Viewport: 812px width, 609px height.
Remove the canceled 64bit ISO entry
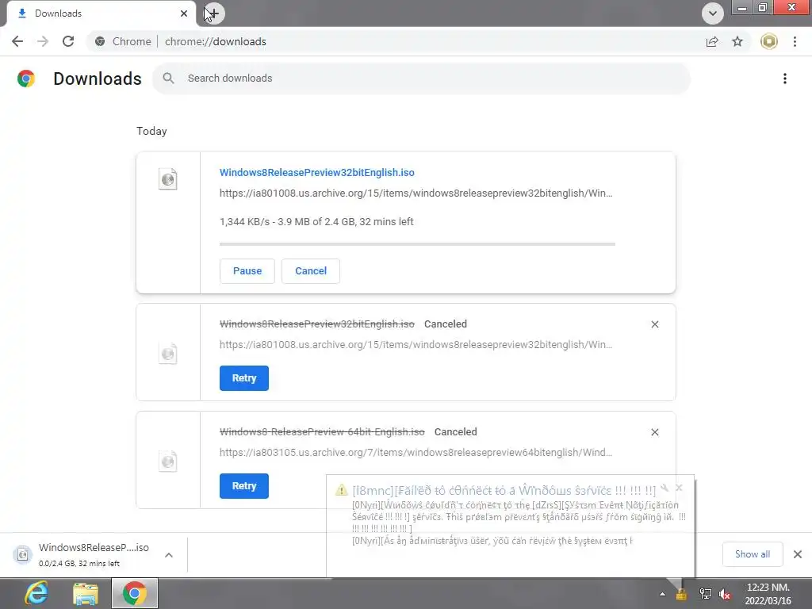pos(654,432)
